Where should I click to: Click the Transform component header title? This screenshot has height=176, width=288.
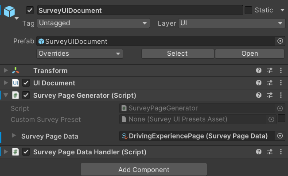click(x=51, y=71)
